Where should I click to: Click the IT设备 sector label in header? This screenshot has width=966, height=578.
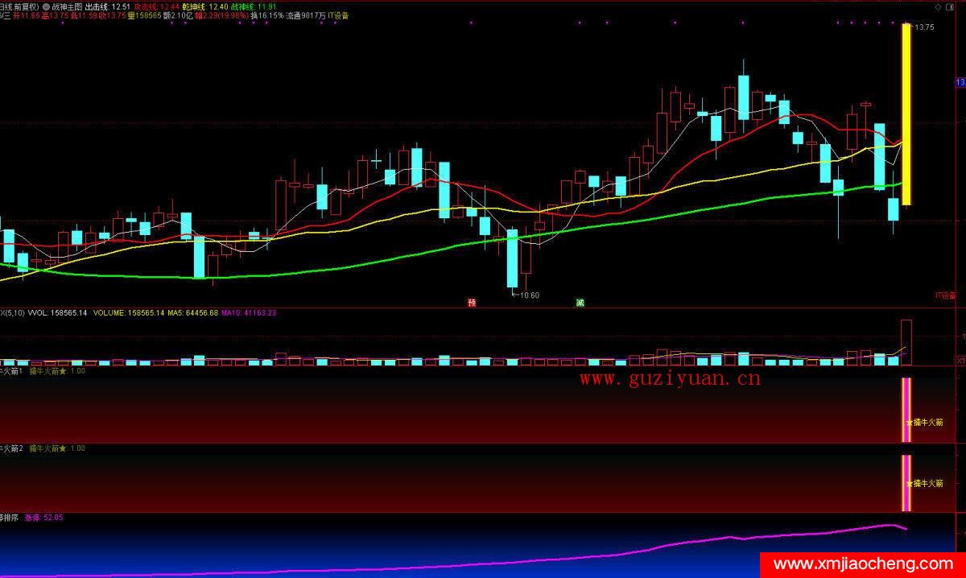point(337,15)
